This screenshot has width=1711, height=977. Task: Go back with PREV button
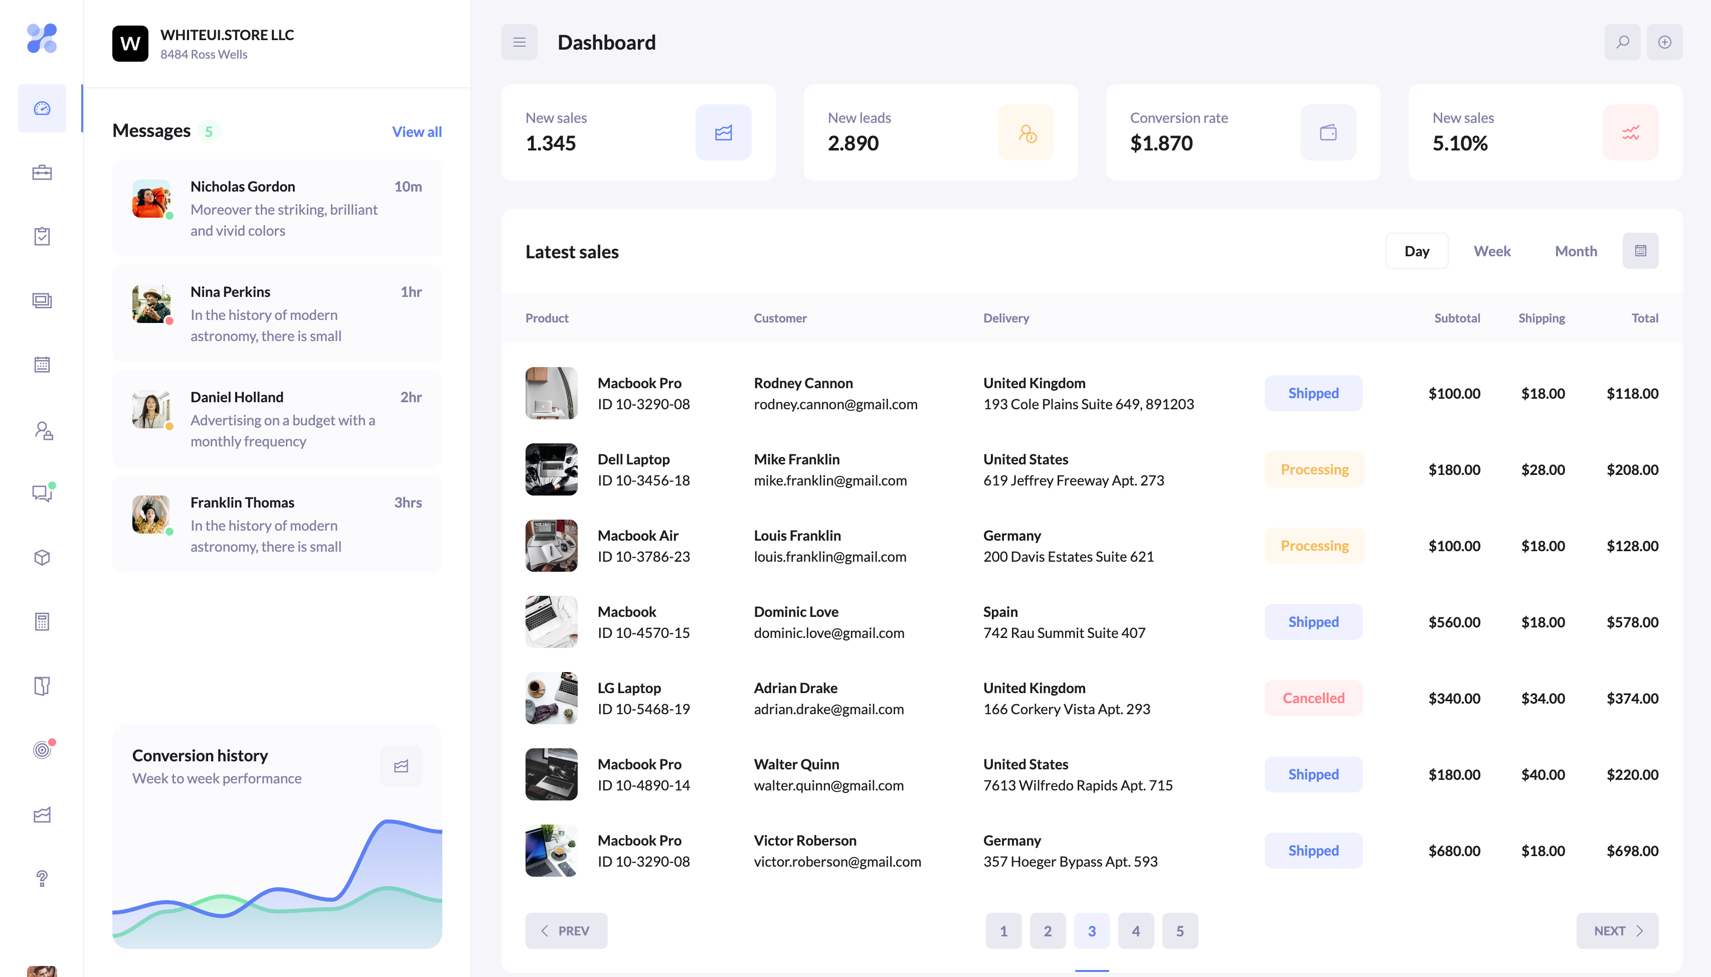coord(566,931)
